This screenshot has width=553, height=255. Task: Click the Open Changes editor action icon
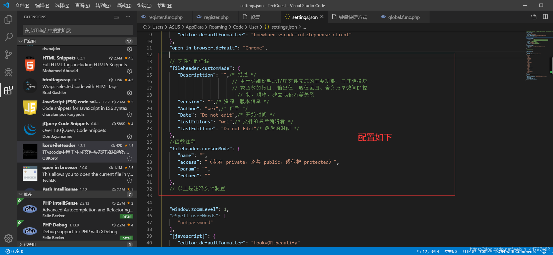tap(534, 17)
